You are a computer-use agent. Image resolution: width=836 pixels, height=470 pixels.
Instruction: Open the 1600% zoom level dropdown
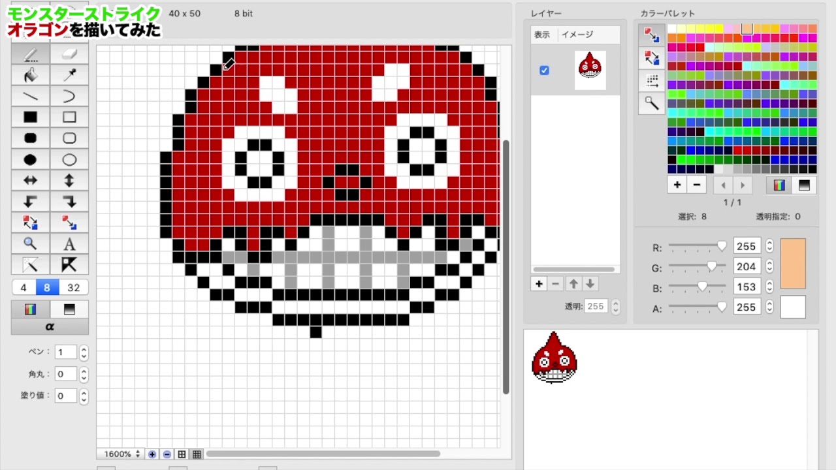[x=122, y=454]
